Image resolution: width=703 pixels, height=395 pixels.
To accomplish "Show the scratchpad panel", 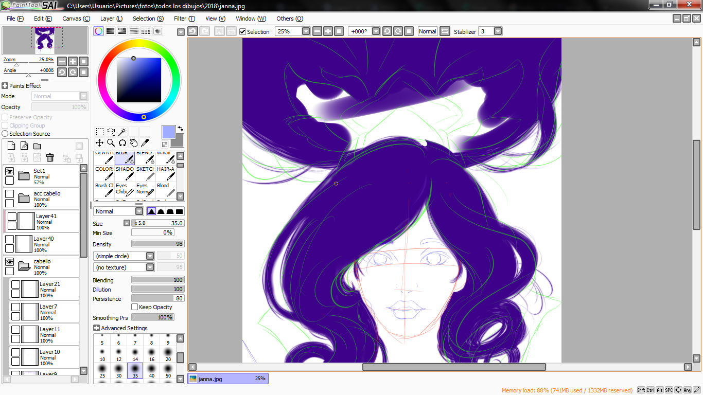I will coord(157,31).
